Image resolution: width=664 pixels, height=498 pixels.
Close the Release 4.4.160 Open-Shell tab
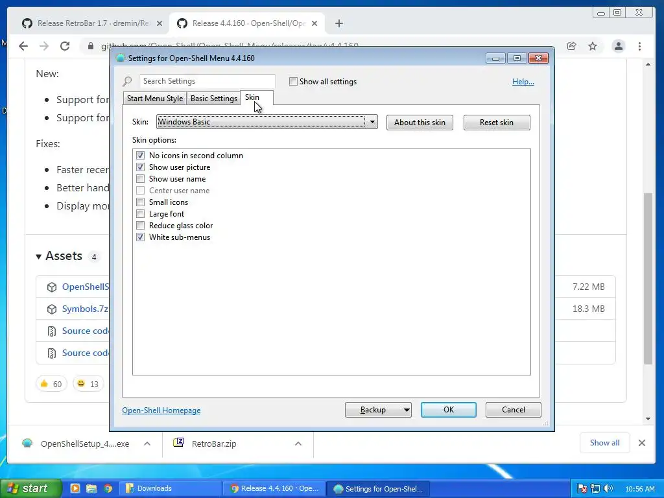[x=314, y=23]
